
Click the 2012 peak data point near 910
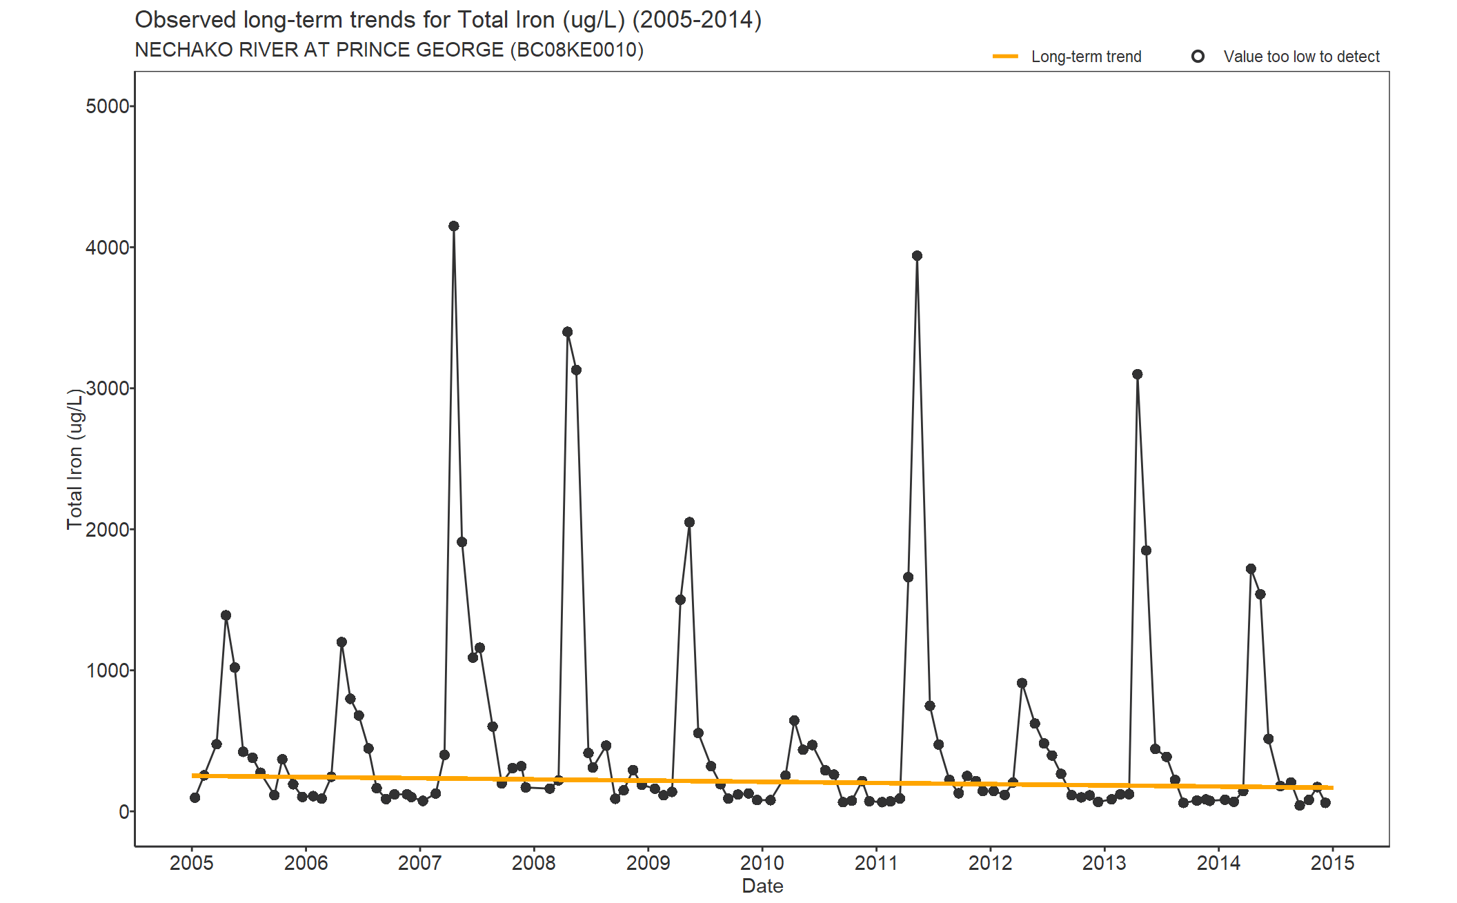[x=1022, y=683]
